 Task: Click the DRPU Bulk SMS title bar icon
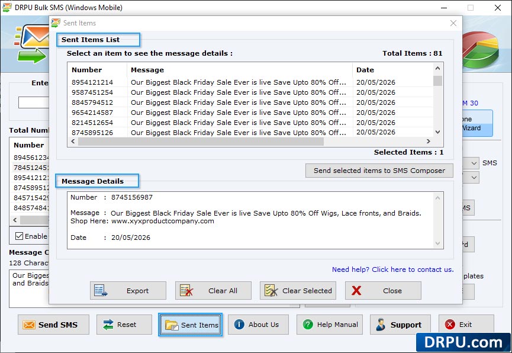tap(7, 7)
